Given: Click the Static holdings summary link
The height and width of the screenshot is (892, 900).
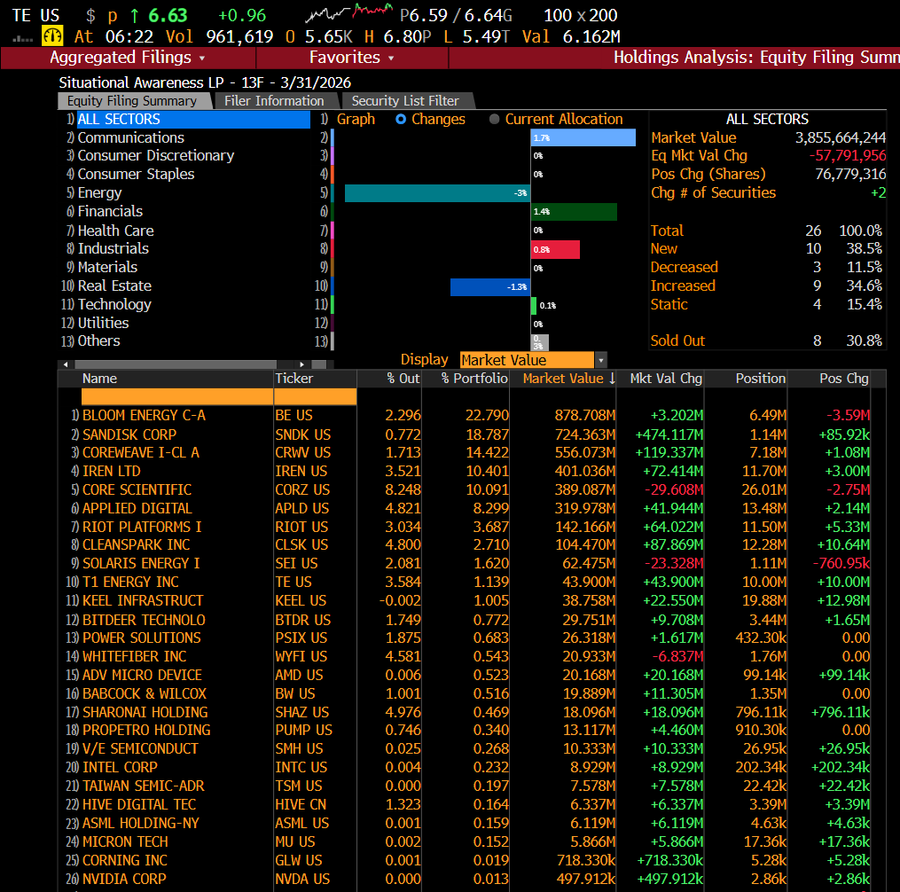Looking at the screenshot, I should [x=669, y=304].
